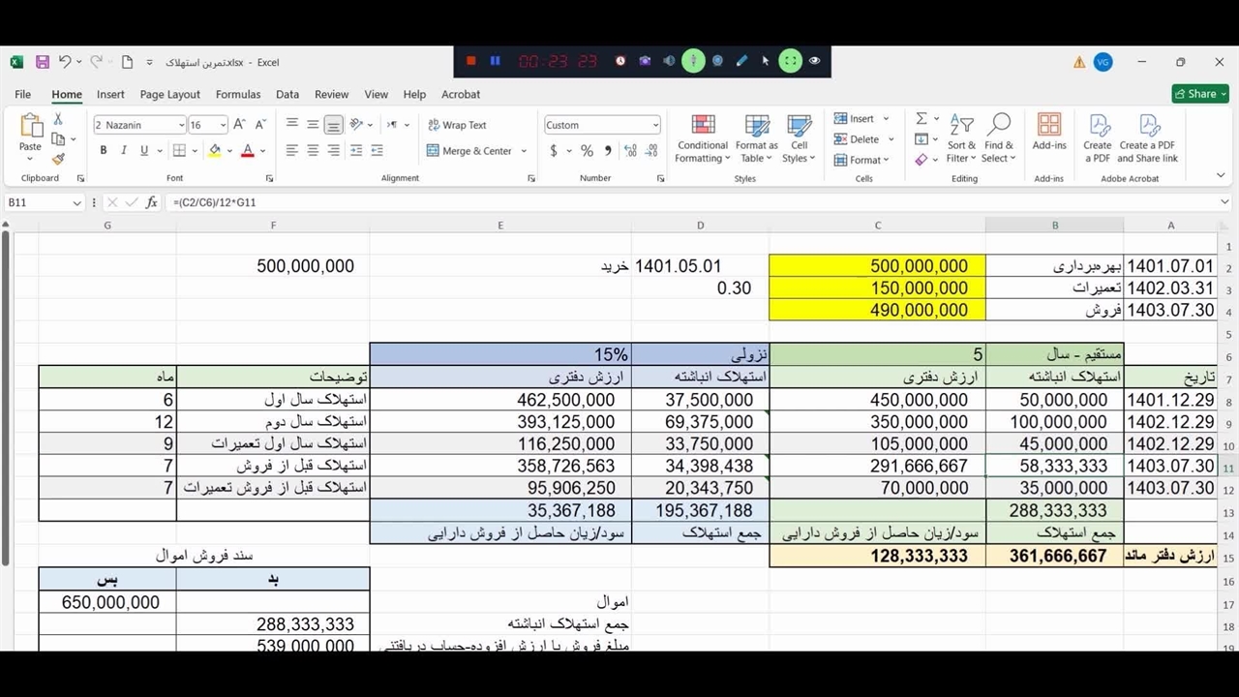The image size is (1239, 697).
Task: Click the Save icon in title bar
Action: click(x=43, y=62)
